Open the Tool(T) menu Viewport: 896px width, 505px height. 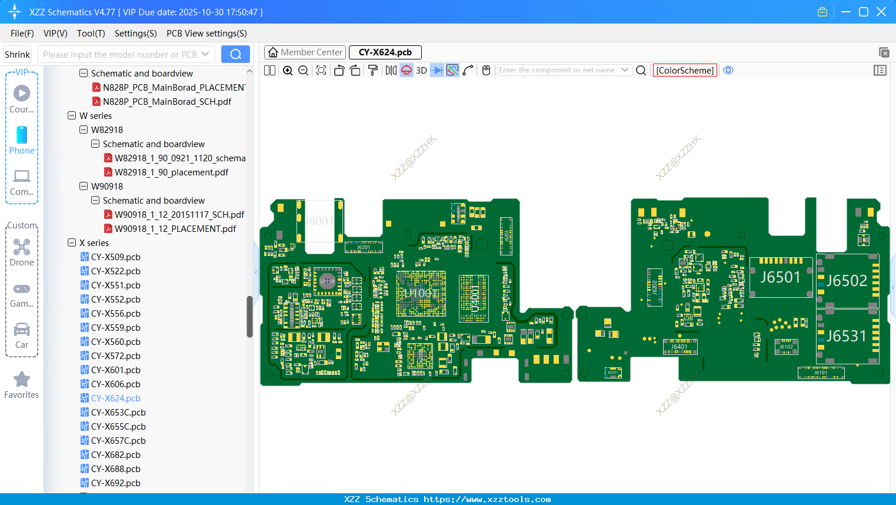(91, 34)
